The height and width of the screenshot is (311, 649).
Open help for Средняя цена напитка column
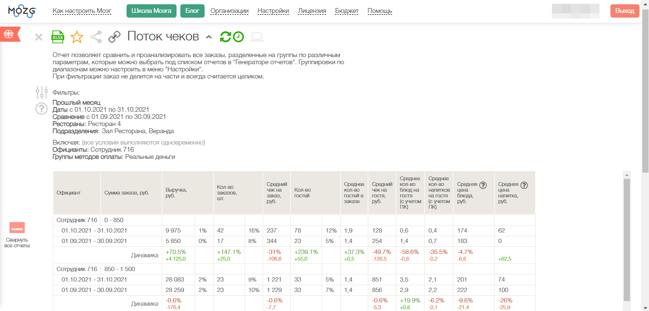[x=524, y=185]
